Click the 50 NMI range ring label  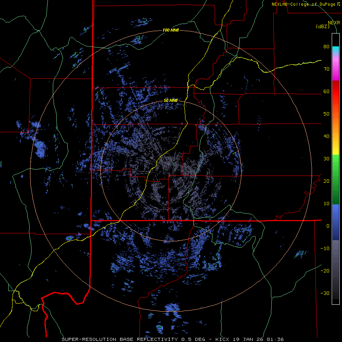[x=171, y=101]
